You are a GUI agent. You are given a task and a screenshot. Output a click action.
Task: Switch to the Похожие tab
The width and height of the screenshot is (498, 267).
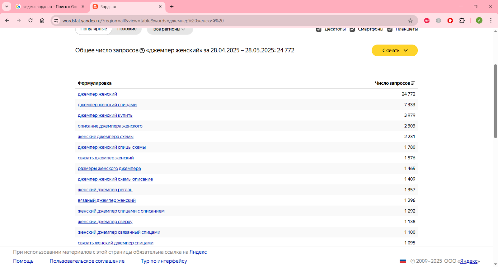tap(127, 30)
